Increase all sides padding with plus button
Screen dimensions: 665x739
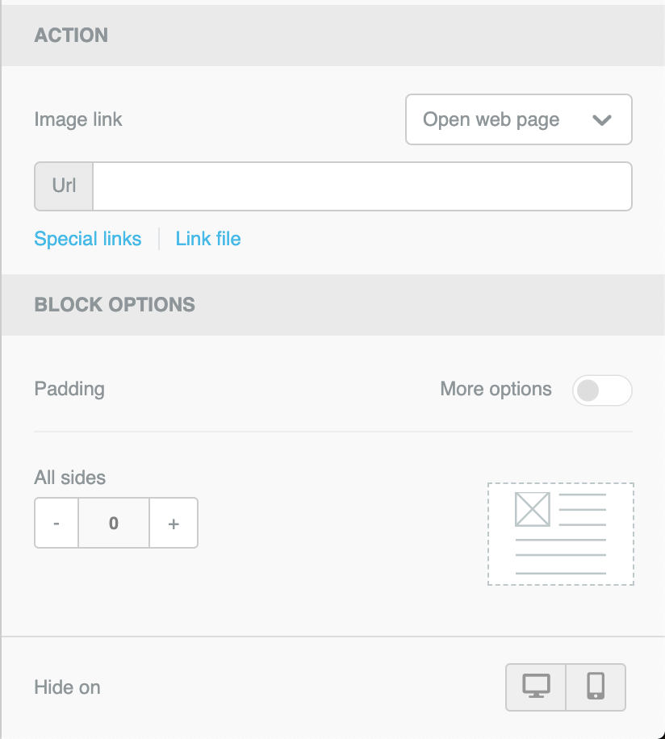point(174,524)
